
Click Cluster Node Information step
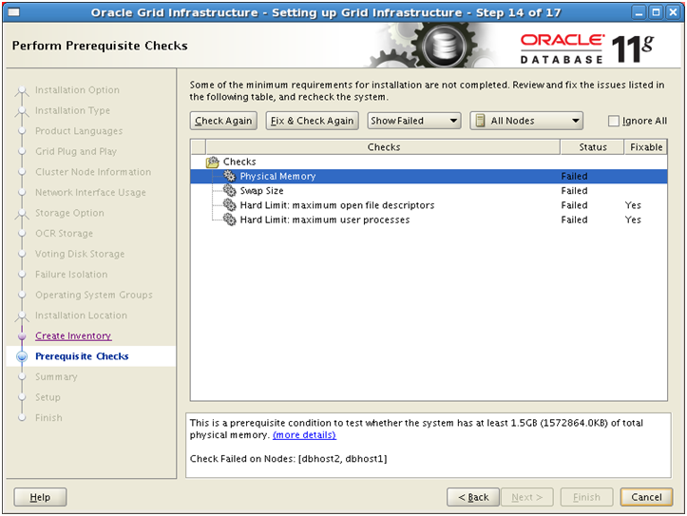(93, 172)
